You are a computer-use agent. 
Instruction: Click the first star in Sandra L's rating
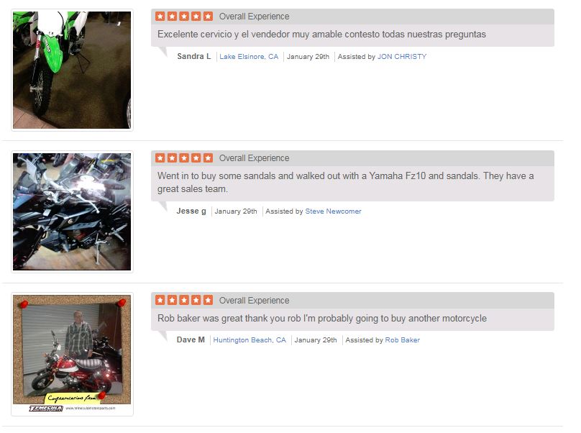[160, 17]
